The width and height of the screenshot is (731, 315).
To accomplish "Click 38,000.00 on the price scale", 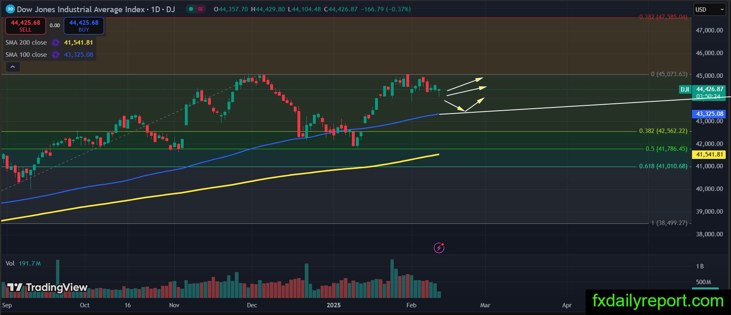I will (709, 234).
